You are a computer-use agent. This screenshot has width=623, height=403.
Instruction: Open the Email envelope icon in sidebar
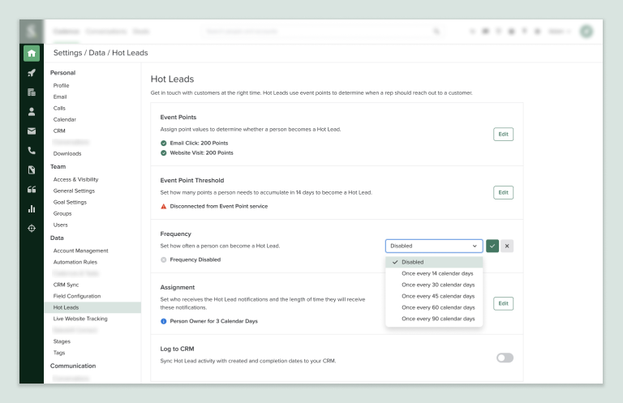(x=32, y=131)
